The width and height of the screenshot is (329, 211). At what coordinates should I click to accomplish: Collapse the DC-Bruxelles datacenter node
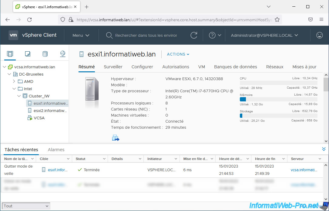(x=9, y=74)
